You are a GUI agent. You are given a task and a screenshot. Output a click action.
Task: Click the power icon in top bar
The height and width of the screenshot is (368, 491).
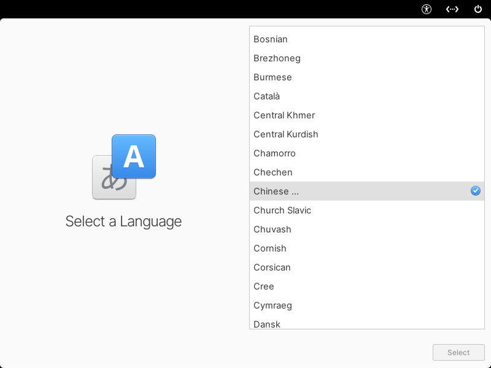tap(478, 9)
